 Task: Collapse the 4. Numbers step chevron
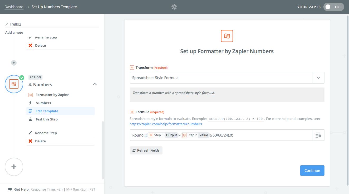(x=95, y=84)
